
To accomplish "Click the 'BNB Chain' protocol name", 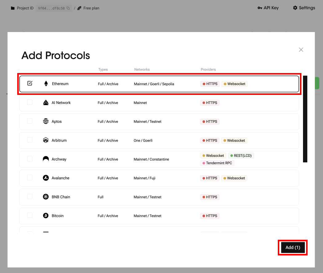I will point(61,197).
